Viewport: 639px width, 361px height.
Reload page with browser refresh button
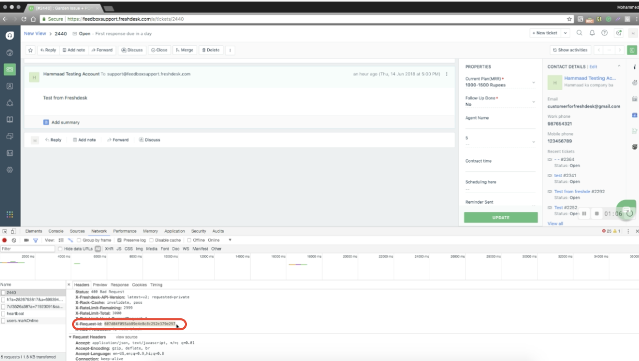tap(24, 19)
